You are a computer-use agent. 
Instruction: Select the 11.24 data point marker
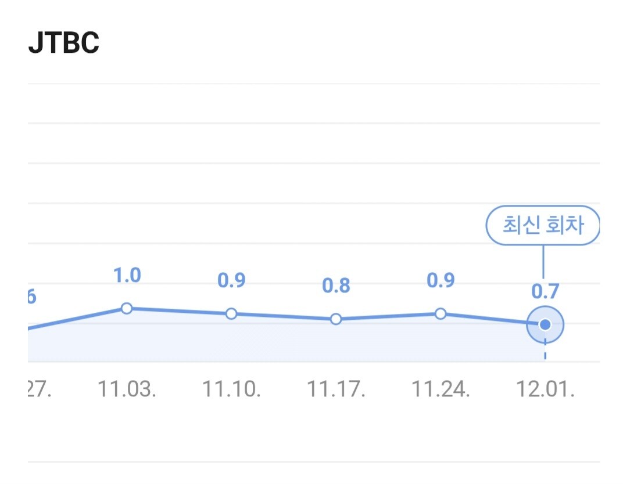(x=441, y=313)
